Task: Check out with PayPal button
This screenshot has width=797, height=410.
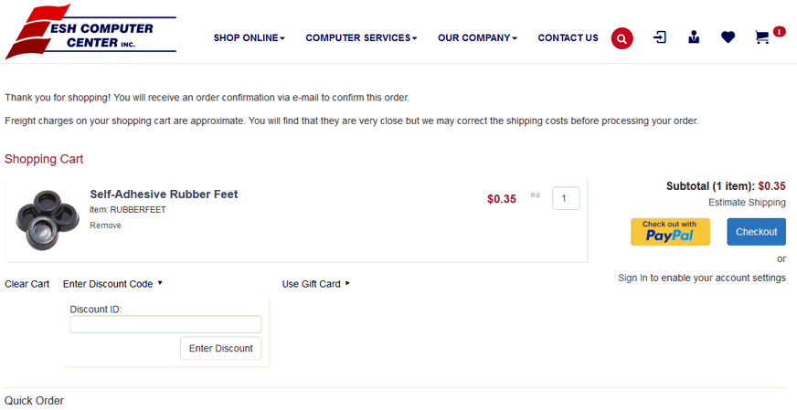Action: click(x=670, y=232)
